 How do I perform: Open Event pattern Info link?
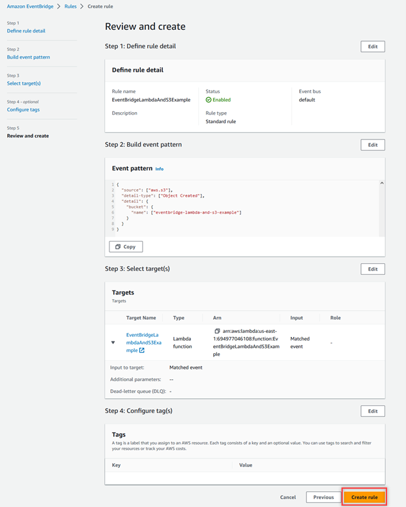[160, 169]
